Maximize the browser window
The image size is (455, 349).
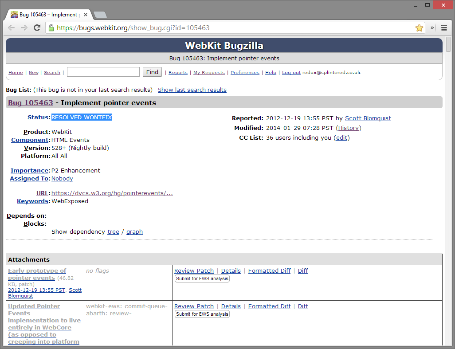[x=428, y=5]
